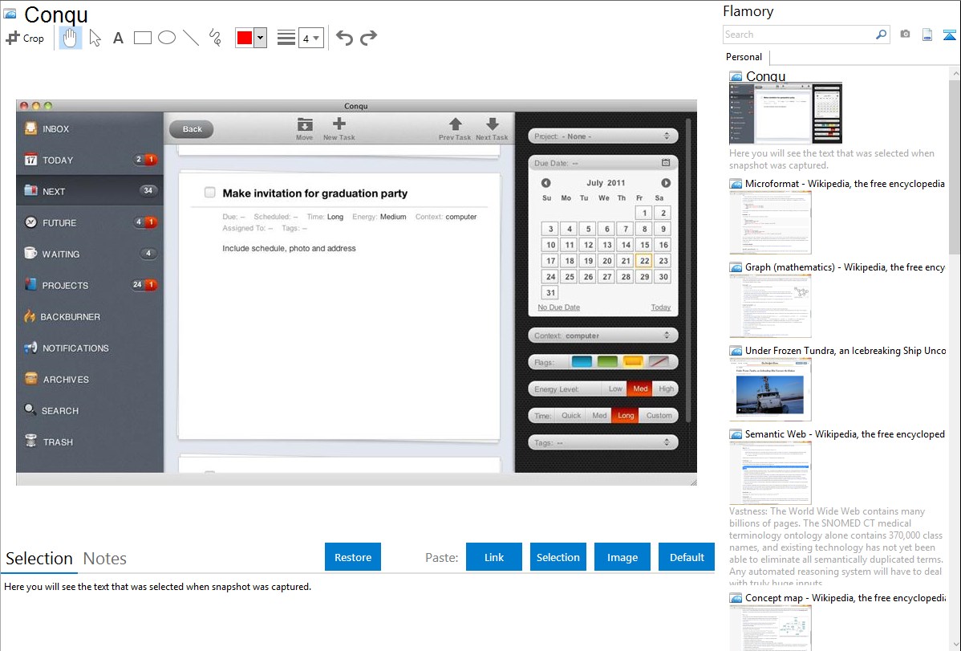The width and height of the screenshot is (961, 651).
Task: Select the blue flag swatch
Action: (582, 362)
